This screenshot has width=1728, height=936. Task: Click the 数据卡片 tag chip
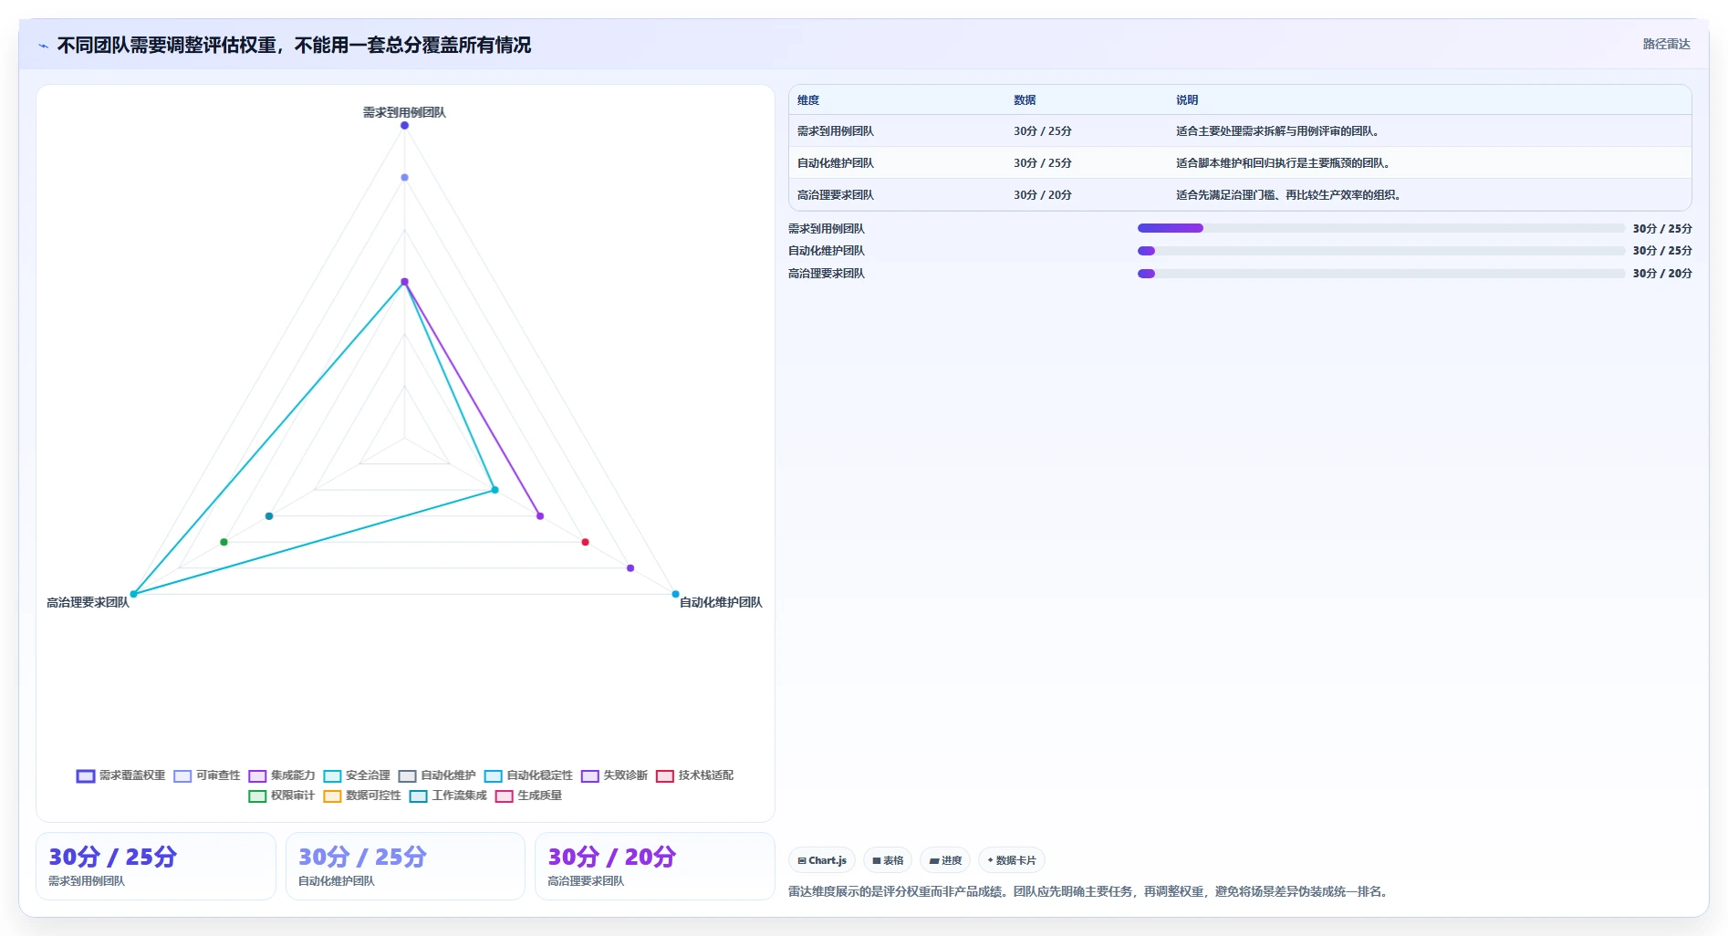1012,860
